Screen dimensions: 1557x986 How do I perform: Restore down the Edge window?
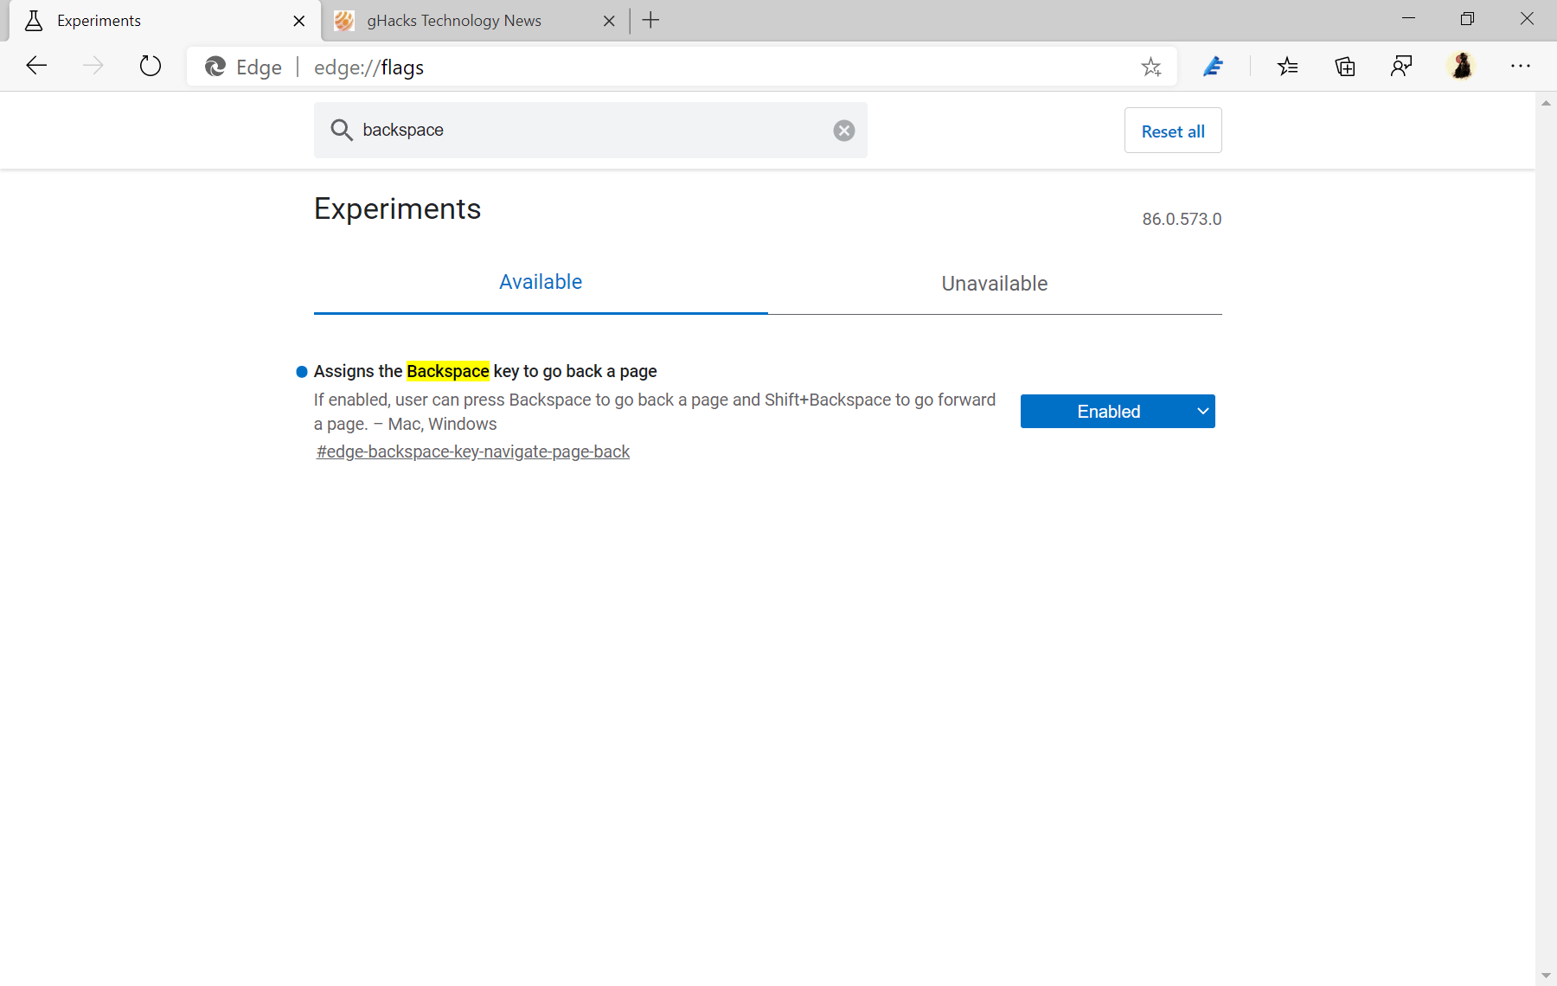coord(1467,19)
